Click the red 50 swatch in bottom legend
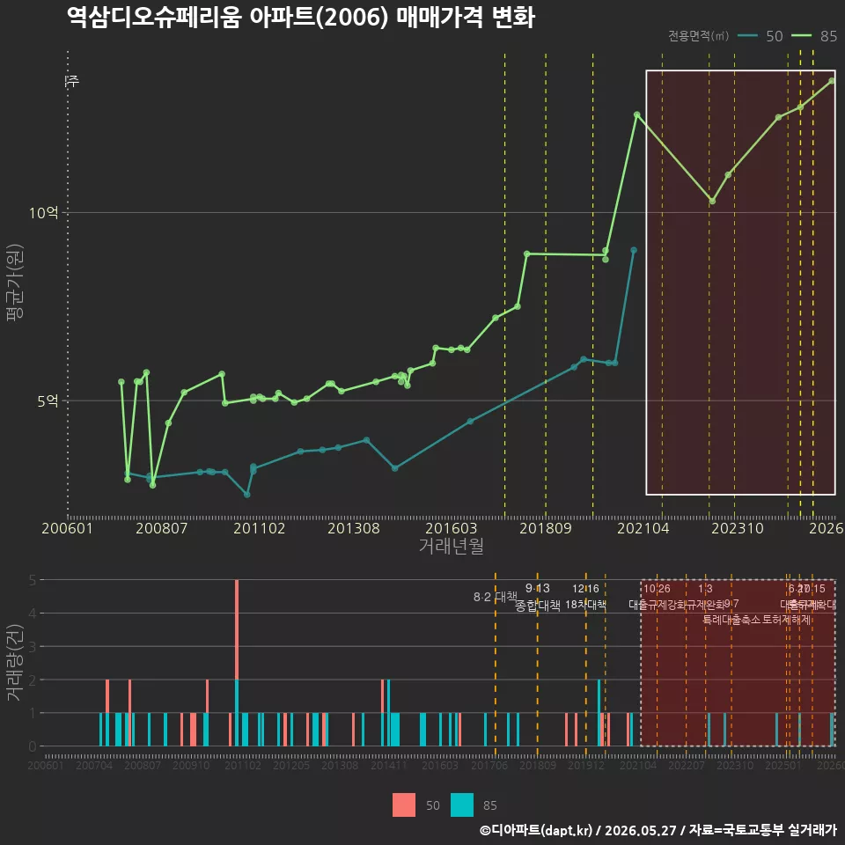 coord(404,805)
